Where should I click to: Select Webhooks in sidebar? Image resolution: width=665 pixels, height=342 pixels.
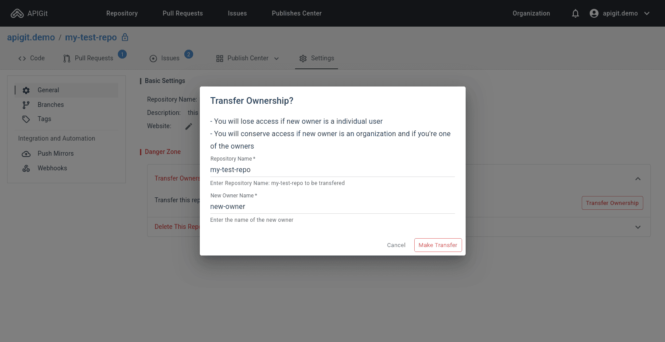(66, 168)
